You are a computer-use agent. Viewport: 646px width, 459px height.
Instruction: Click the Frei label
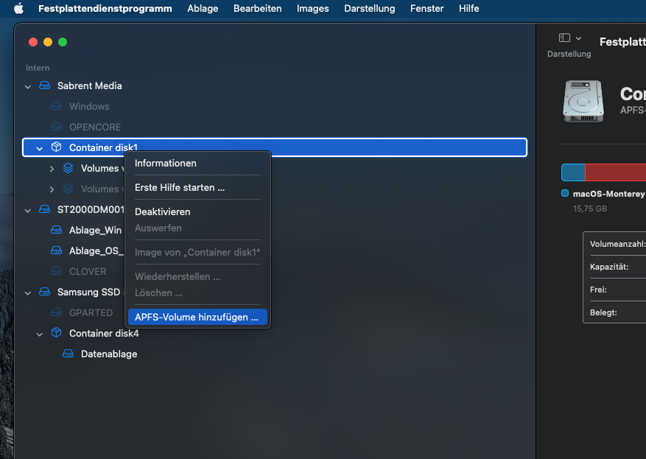tap(598, 290)
